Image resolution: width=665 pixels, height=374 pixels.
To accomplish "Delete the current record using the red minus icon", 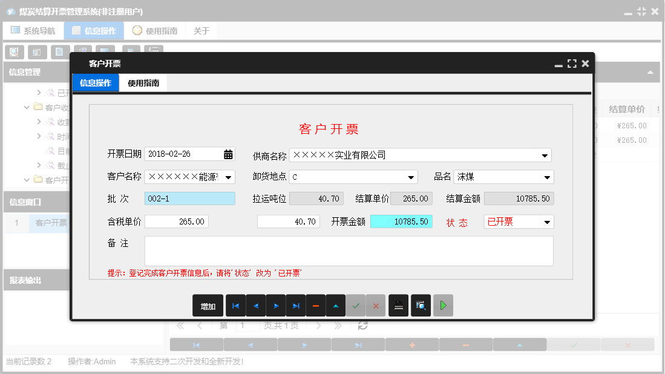I will (x=316, y=306).
